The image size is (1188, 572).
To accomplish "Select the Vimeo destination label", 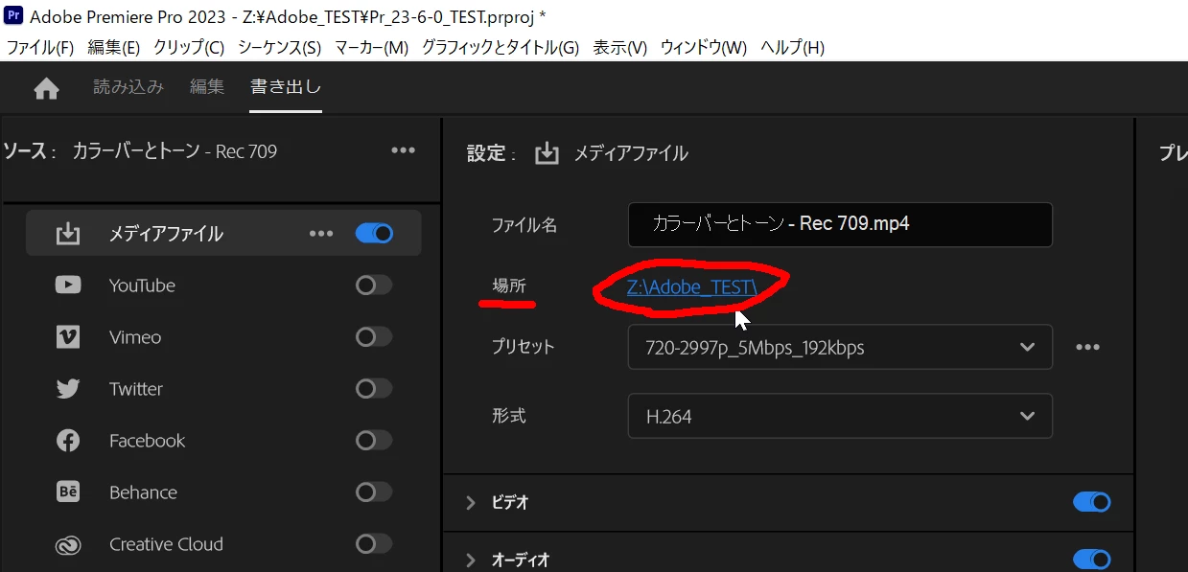I will (135, 337).
